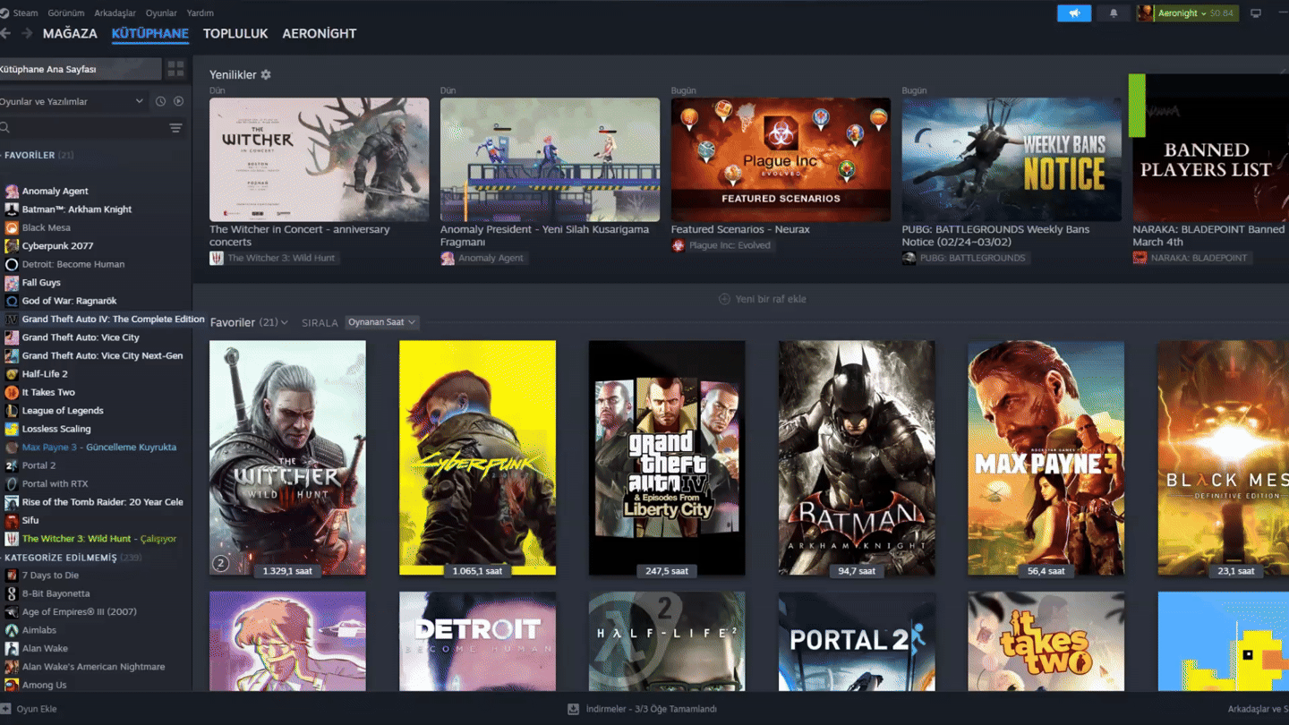
Task: Open PUBG Weekly Bans Notice news image
Action: [x=1012, y=159]
